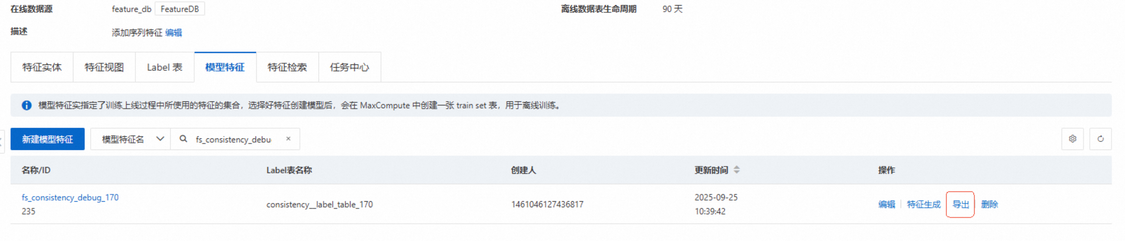Open the 特征视图 tab
Viewport: 1125px width, 241px height.
point(104,67)
